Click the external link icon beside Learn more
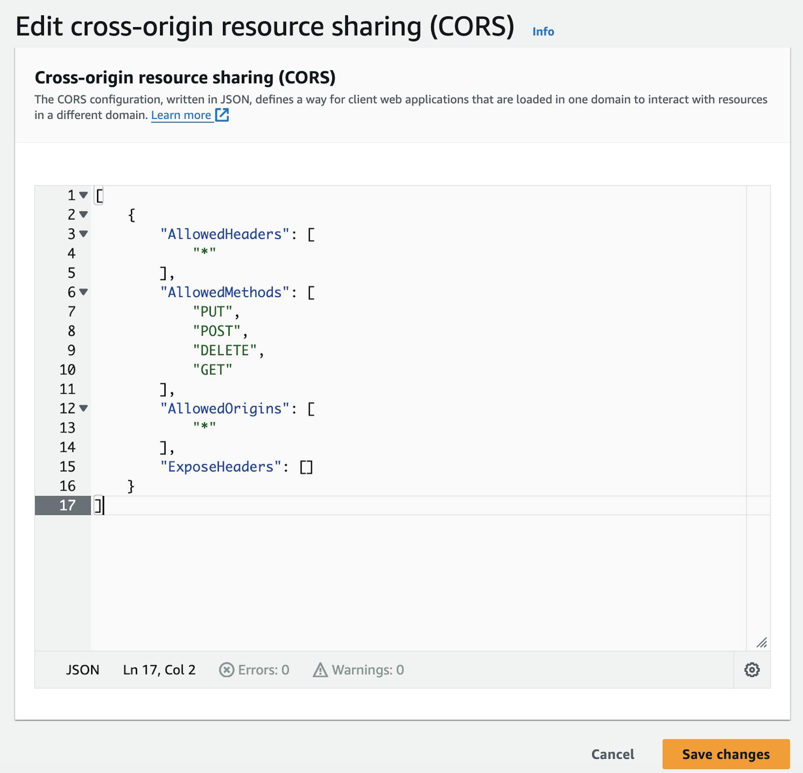This screenshot has height=773, width=803. click(x=222, y=115)
